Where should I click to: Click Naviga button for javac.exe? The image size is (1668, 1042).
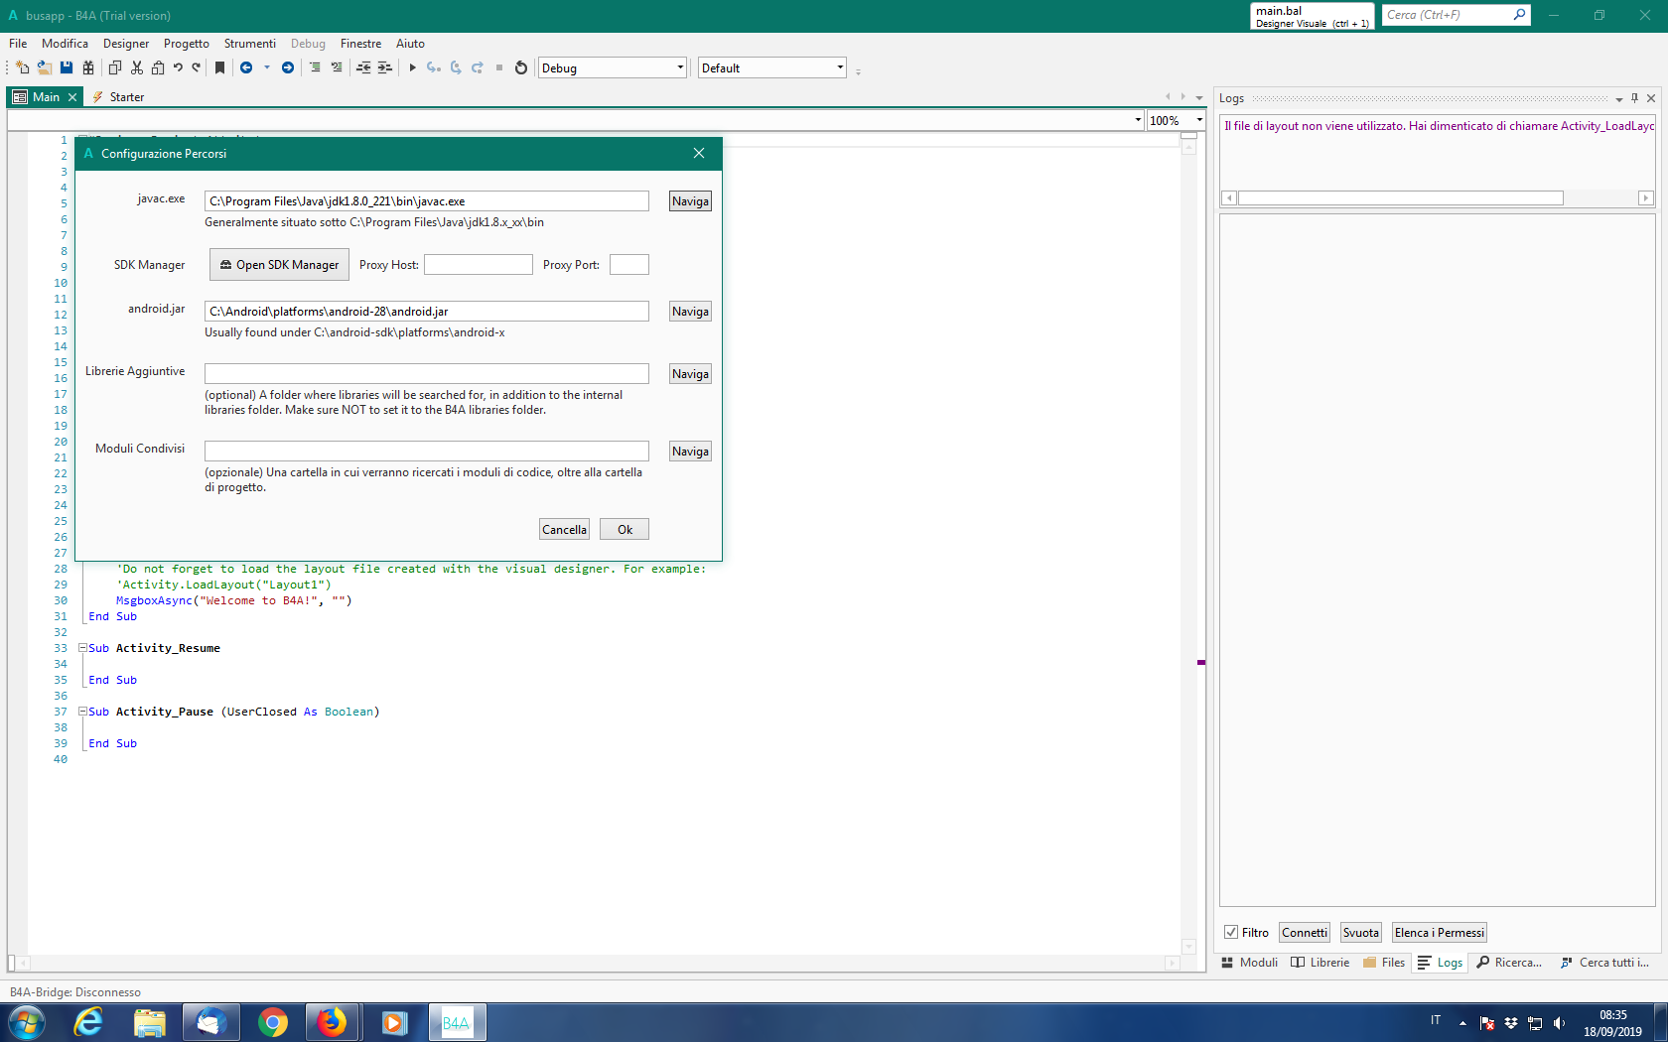tap(690, 201)
